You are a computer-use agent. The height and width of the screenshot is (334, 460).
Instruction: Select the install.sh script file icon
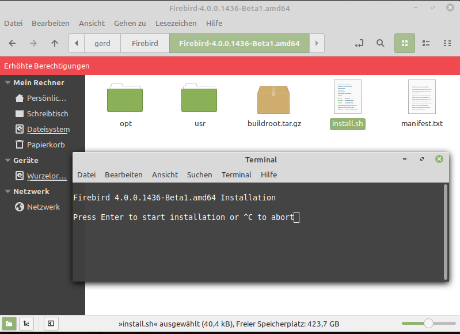[348, 97]
